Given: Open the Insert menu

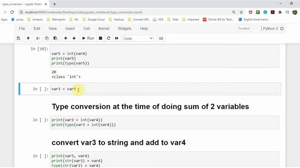Looking at the screenshot, I should pyautogui.click(x=70, y=28).
